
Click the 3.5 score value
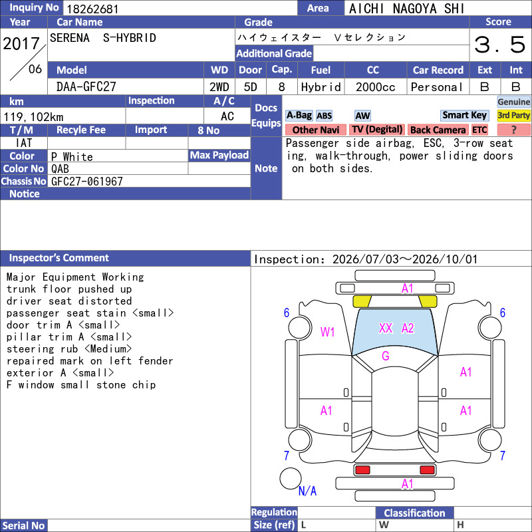[x=500, y=45]
